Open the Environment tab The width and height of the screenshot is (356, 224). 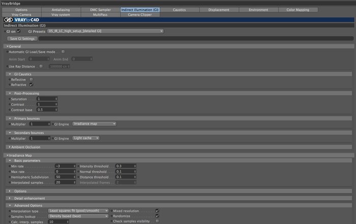point(258,10)
